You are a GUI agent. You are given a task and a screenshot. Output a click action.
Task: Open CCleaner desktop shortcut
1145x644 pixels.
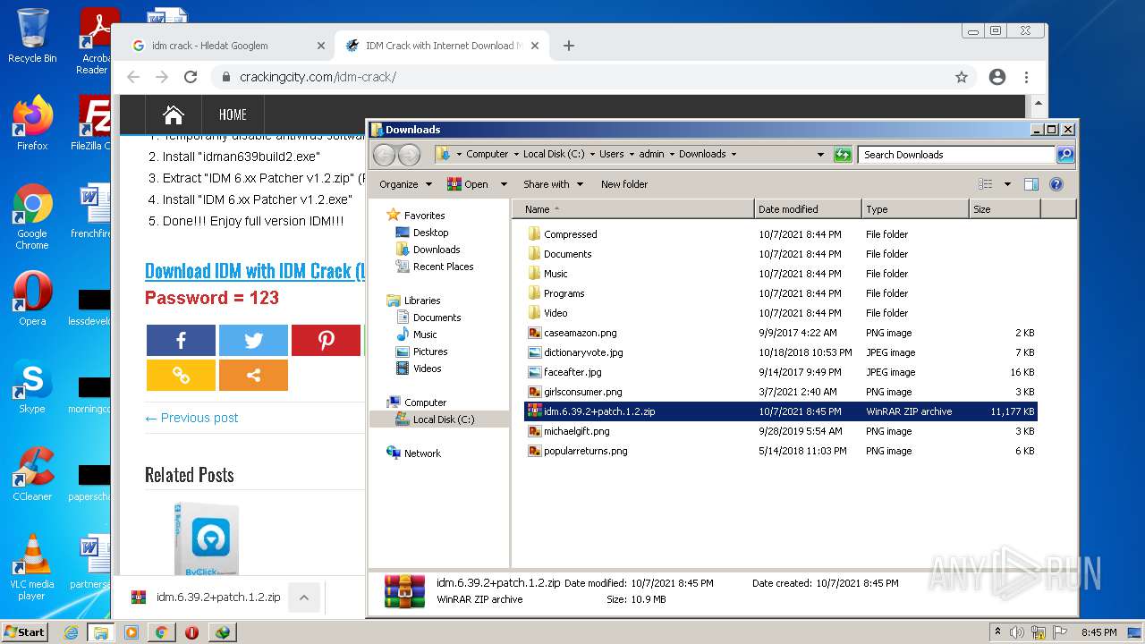(32, 474)
